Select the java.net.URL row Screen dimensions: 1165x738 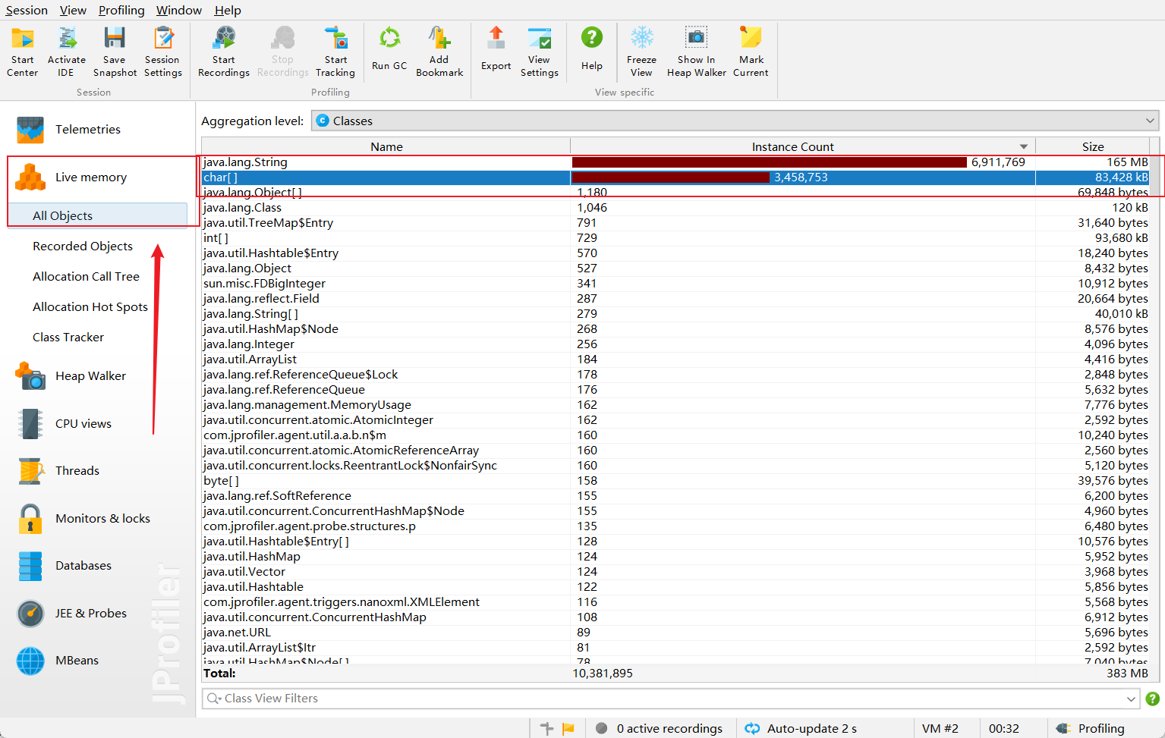pyautogui.click(x=675, y=633)
